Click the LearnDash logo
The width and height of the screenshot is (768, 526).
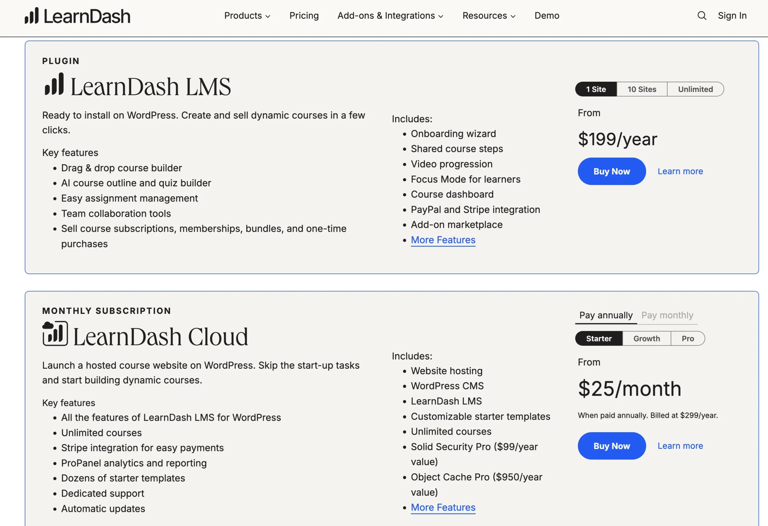(77, 16)
